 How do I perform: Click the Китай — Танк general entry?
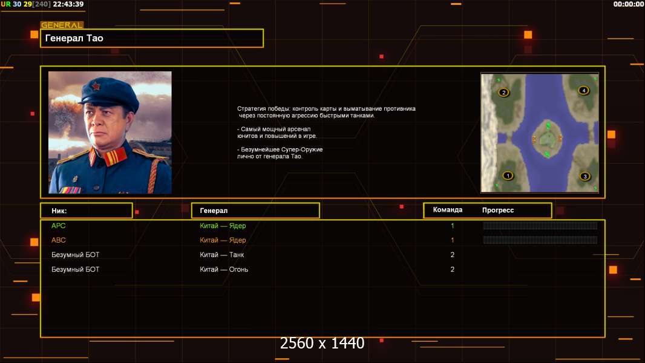[221, 255]
